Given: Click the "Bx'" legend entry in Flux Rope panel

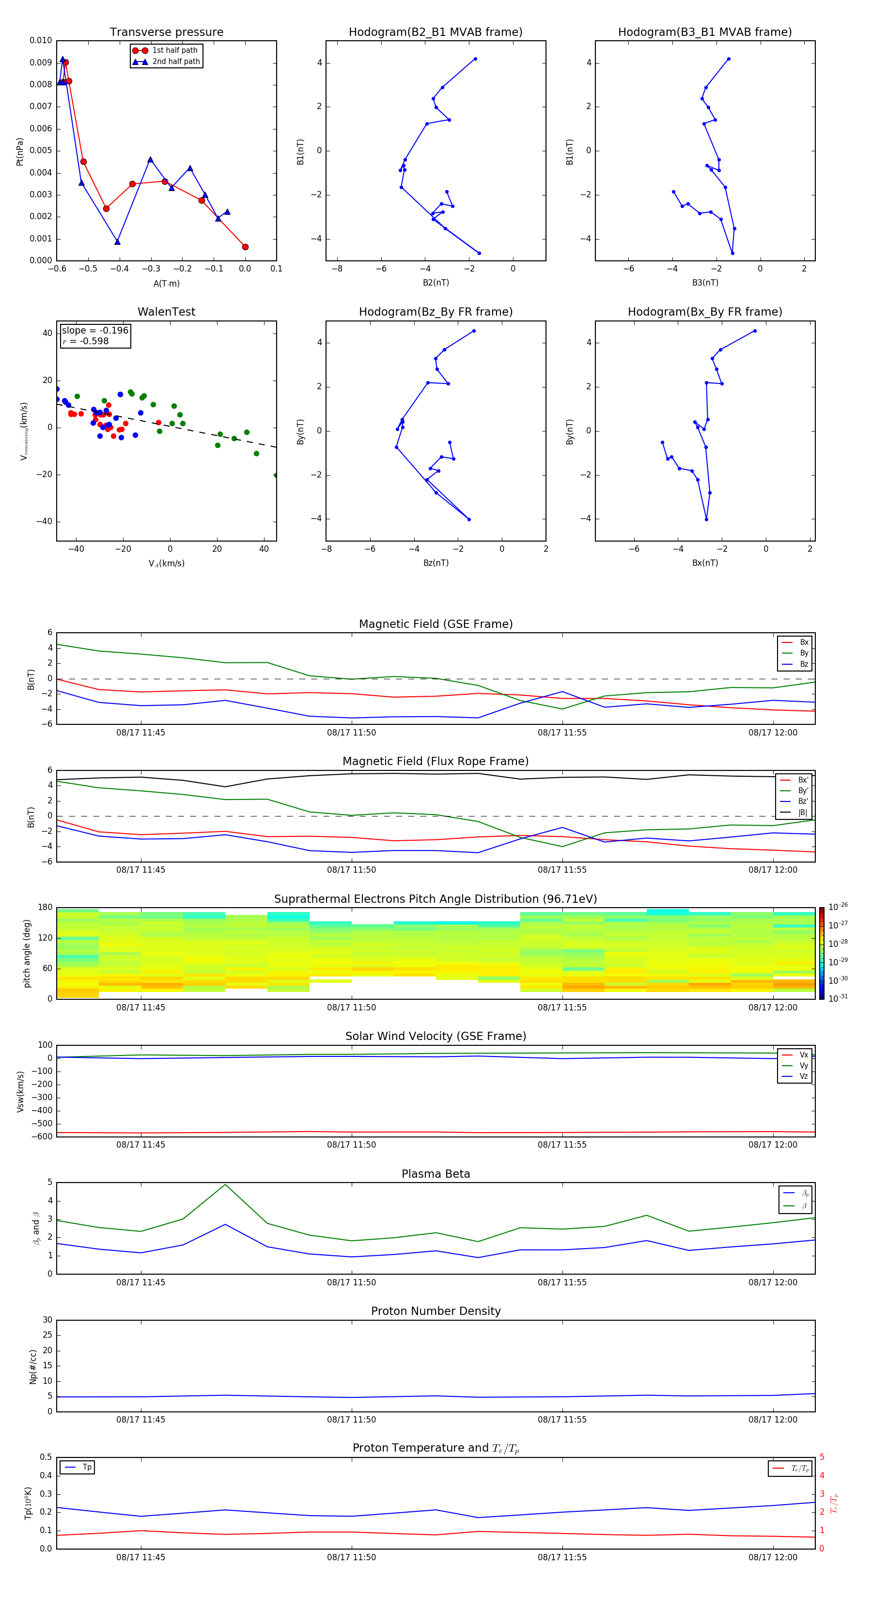Looking at the screenshot, I should (794, 780).
